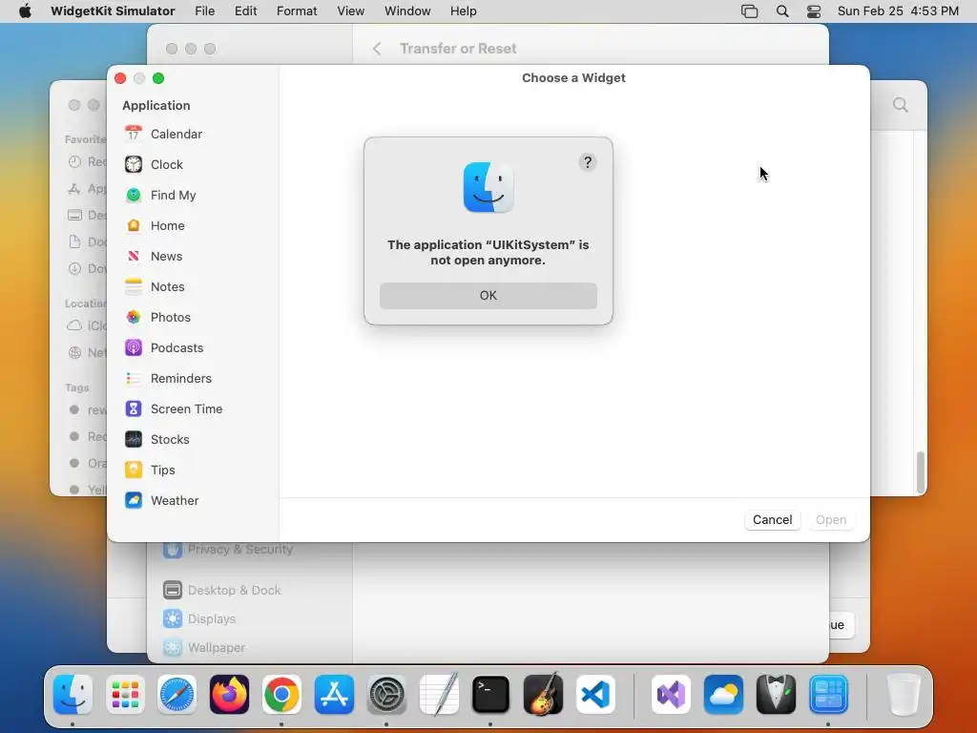Select Displays in System Settings sidebar
977x733 pixels.
pos(200,618)
